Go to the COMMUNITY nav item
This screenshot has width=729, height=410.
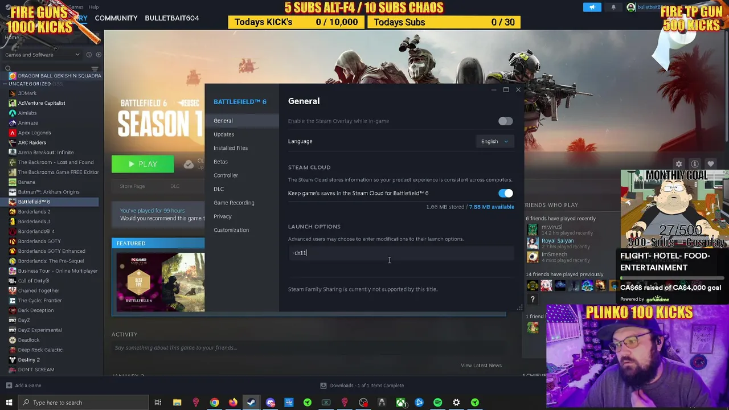click(x=116, y=18)
